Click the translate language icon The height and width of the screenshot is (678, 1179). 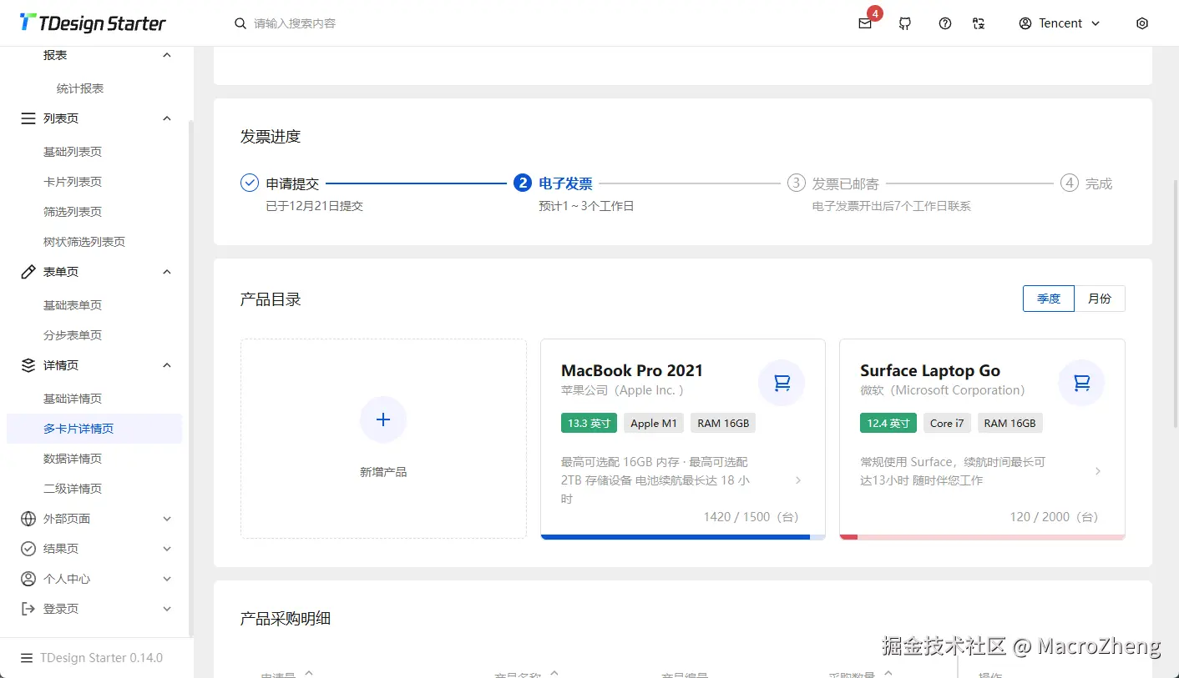point(979,23)
